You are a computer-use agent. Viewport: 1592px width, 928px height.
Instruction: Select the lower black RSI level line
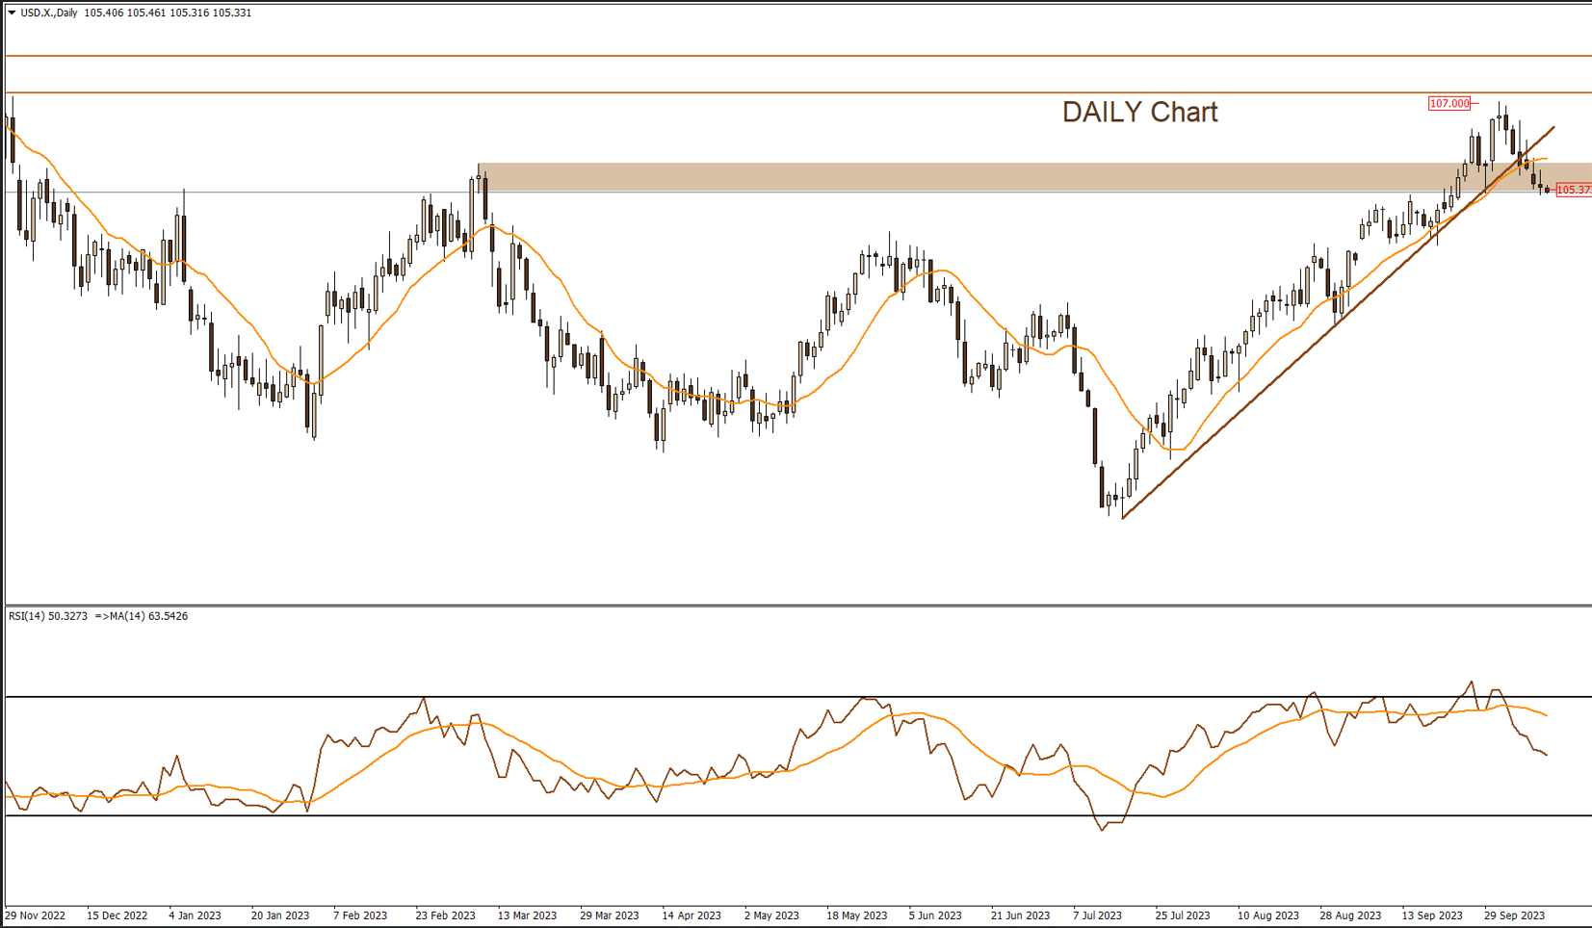point(674,815)
